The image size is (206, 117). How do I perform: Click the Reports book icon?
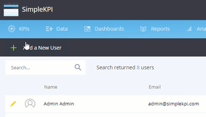(143, 29)
